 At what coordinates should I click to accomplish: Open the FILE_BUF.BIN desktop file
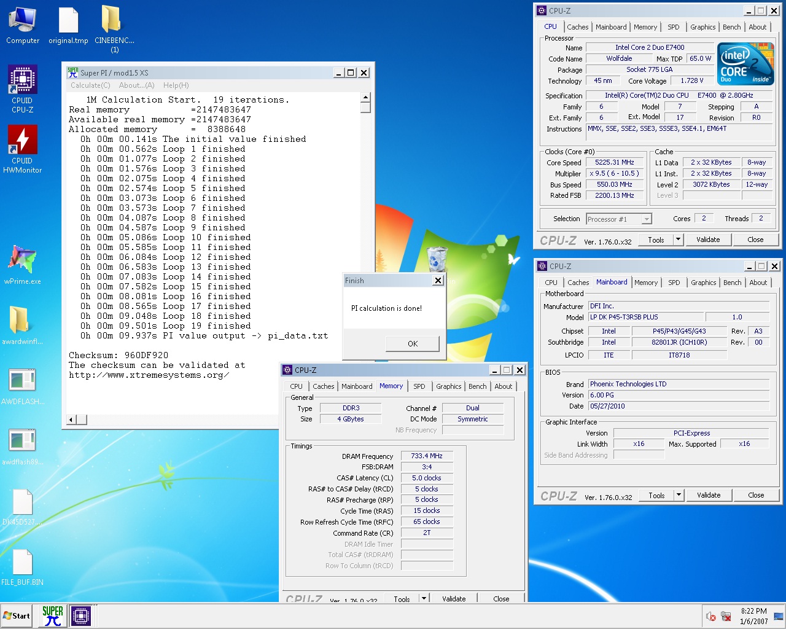pyautogui.click(x=23, y=567)
